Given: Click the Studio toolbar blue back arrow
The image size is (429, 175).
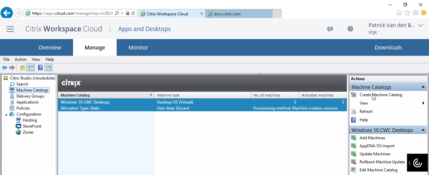Looking at the screenshot, I should [x=4, y=68].
